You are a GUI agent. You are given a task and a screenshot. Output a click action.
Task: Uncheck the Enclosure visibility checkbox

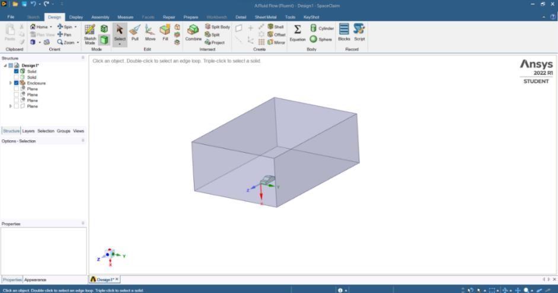[x=16, y=83]
